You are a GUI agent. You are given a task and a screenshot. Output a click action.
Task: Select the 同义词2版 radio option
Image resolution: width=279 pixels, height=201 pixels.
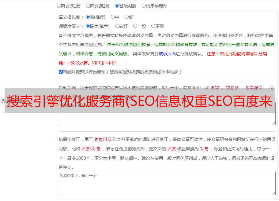[88, 6]
